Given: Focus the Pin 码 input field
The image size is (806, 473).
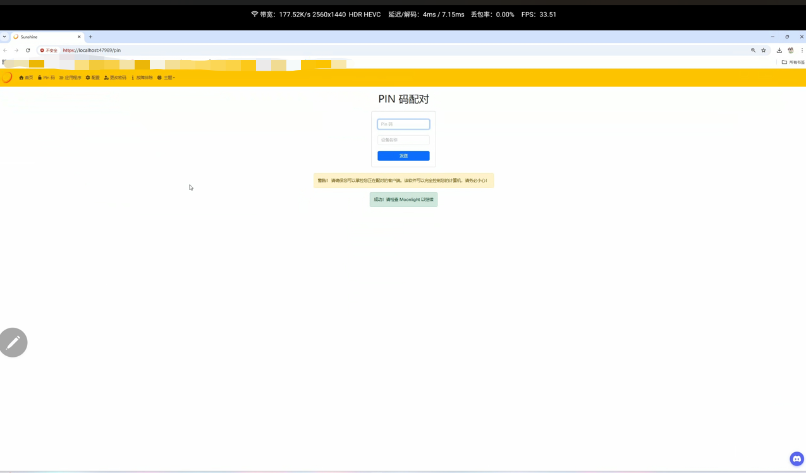Looking at the screenshot, I should click(x=403, y=124).
